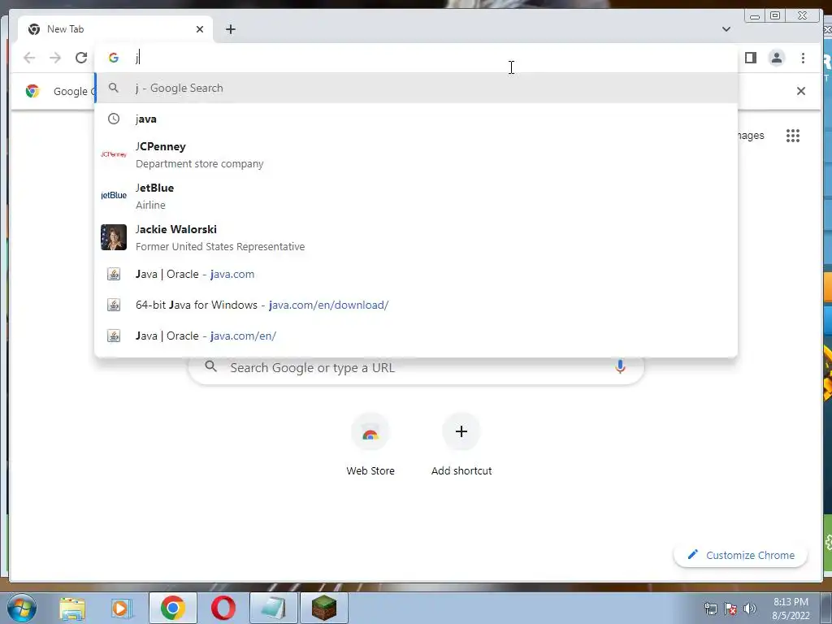Click the JetBlue logo thumbnail
This screenshot has height=624, width=832.
tap(114, 195)
